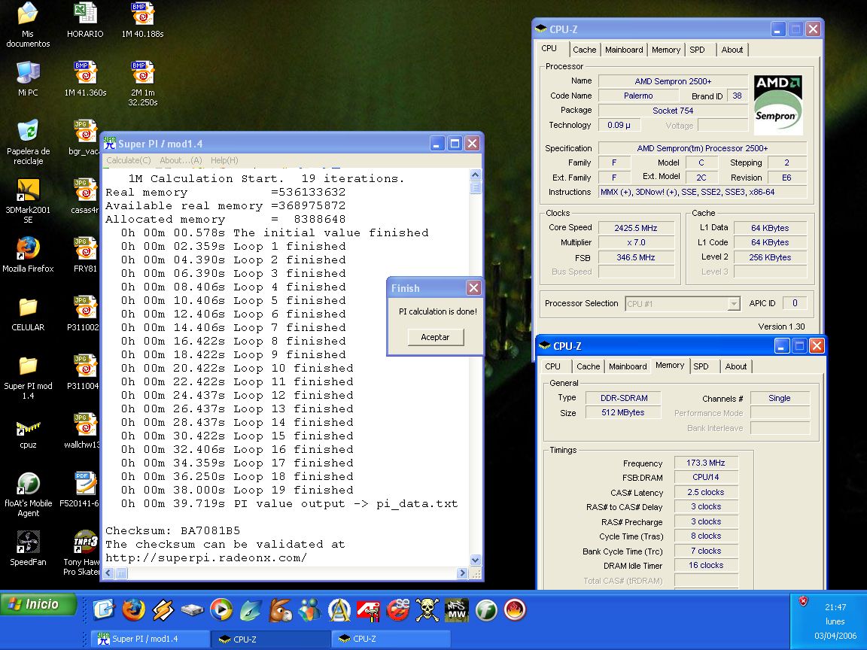Activate Super PI / mod1.4 taskbar button

pos(150,639)
